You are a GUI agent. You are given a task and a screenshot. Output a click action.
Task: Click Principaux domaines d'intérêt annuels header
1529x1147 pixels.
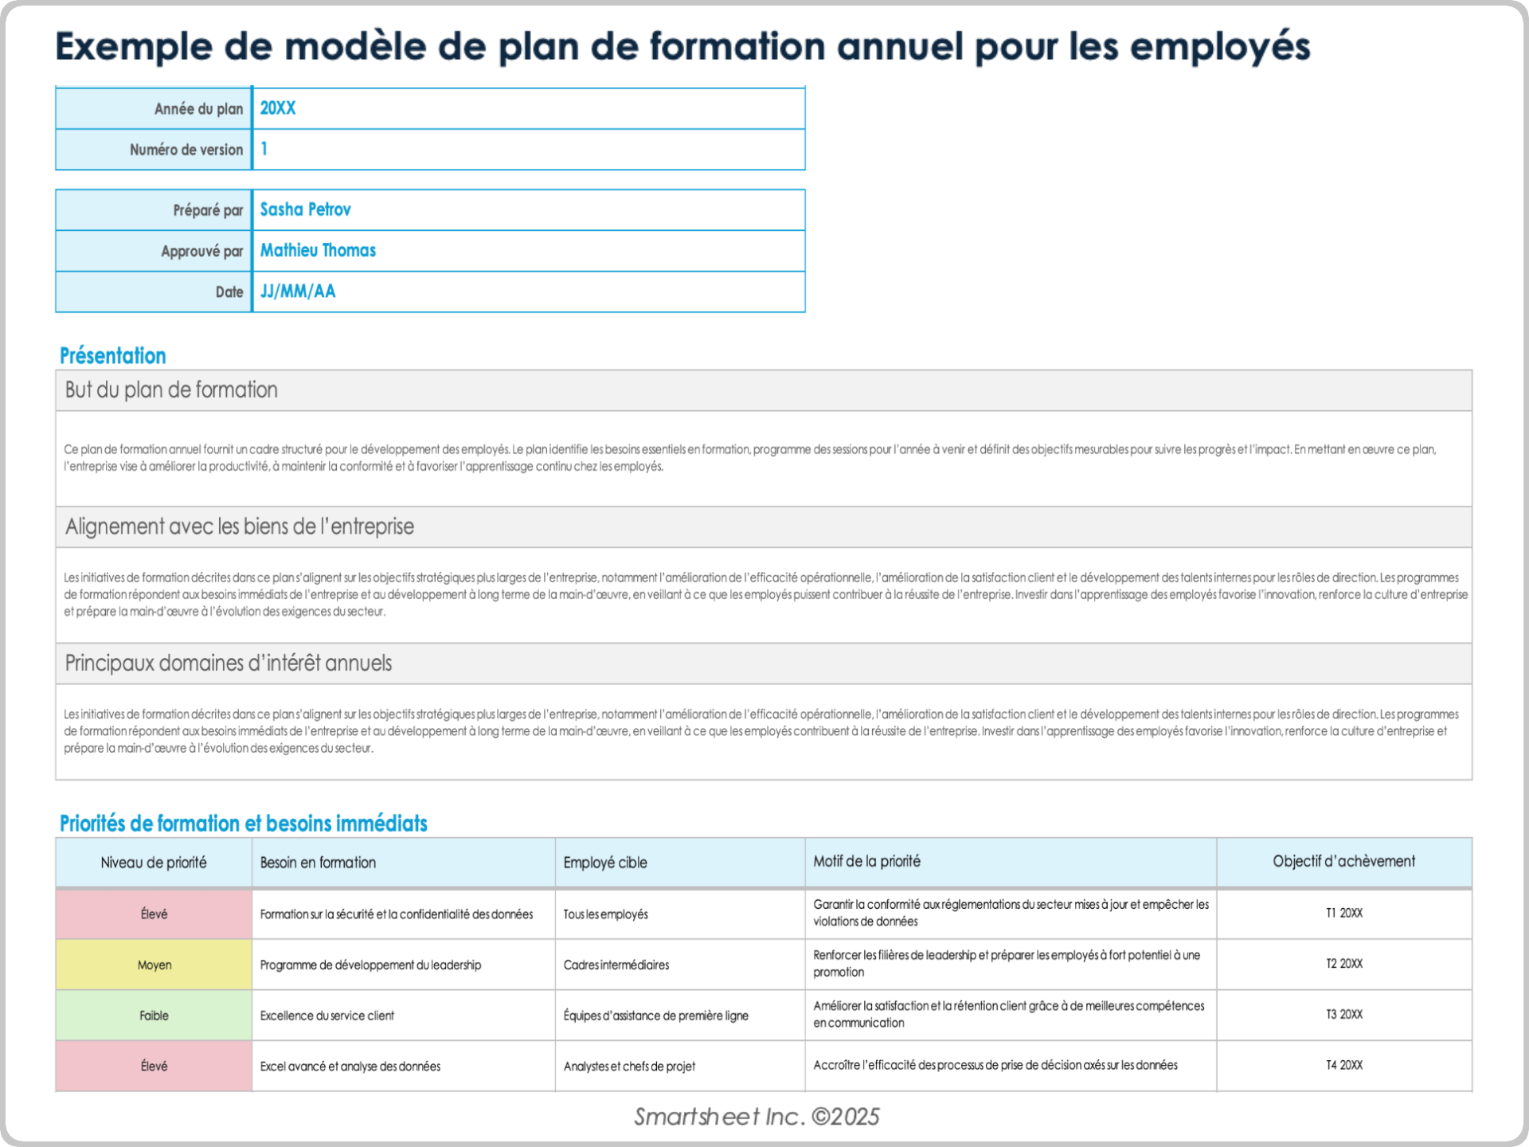tap(229, 664)
